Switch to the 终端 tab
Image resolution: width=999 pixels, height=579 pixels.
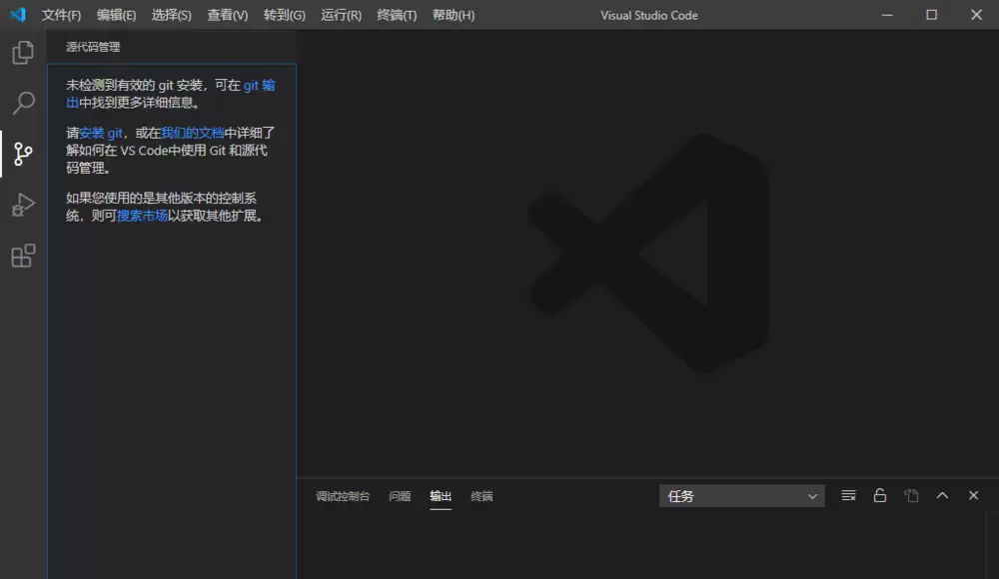(x=482, y=496)
